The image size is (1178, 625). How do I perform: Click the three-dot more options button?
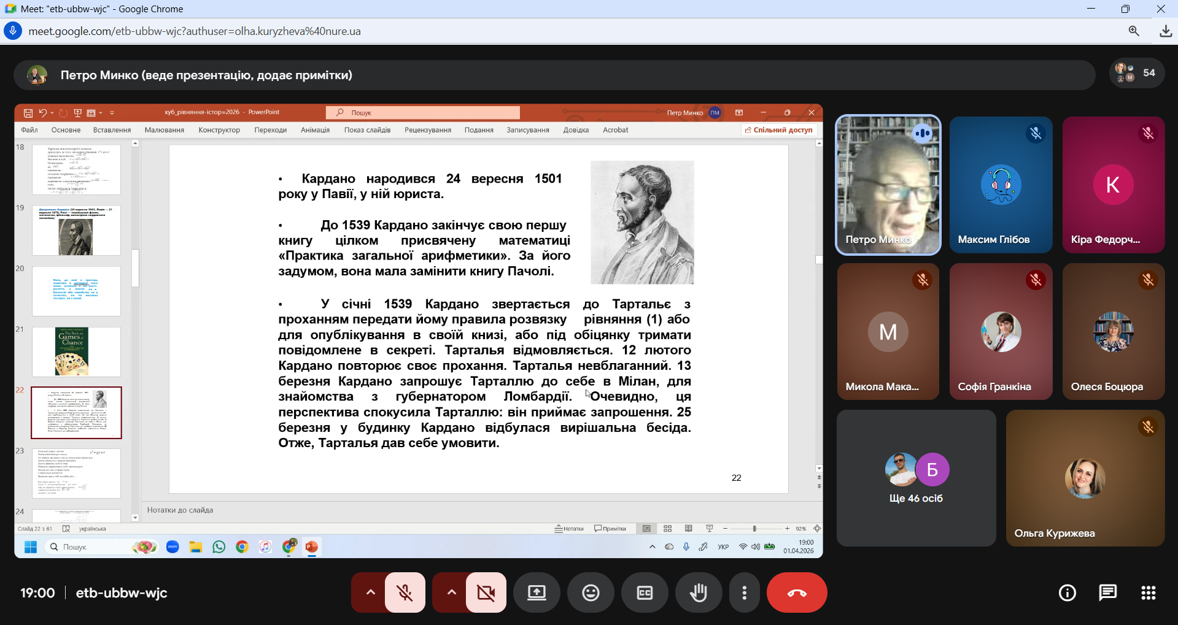(x=744, y=592)
